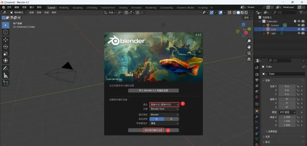Select 左 mouse select option

click(x=157, y=119)
